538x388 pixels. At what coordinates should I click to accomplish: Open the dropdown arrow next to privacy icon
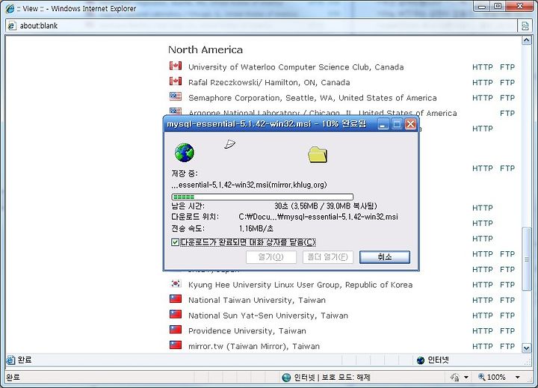pyautogui.click(x=466, y=378)
